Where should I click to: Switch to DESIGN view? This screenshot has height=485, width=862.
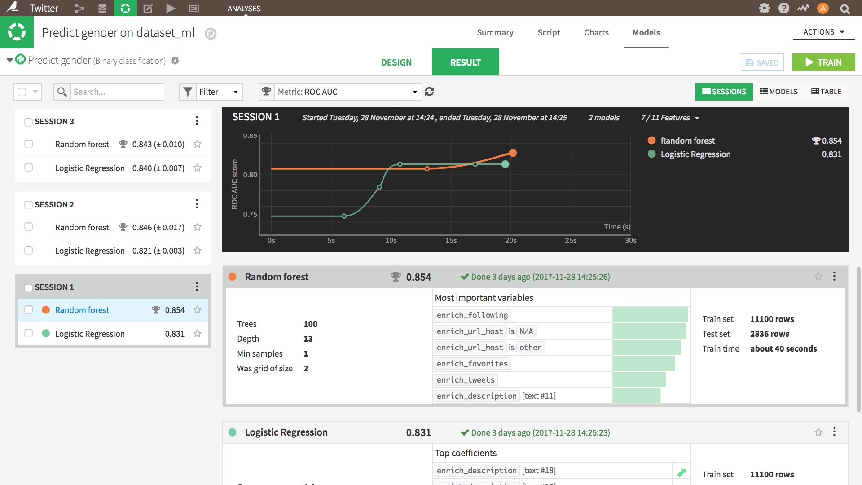[x=396, y=62]
